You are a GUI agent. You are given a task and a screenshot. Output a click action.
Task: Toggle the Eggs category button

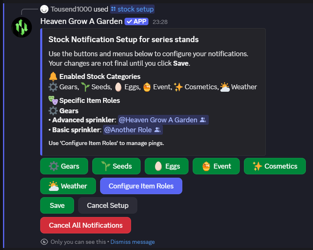coord(167,166)
